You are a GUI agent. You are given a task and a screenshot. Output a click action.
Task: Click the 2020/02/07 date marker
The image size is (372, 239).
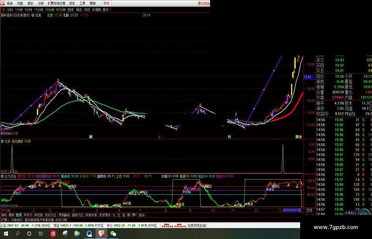(292, 210)
